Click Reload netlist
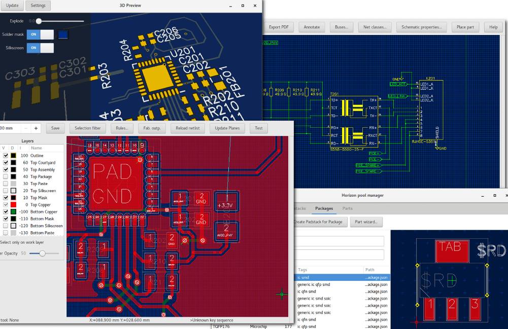This screenshot has width=508, height=329. click(188, 128)
